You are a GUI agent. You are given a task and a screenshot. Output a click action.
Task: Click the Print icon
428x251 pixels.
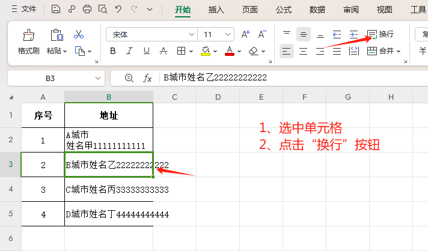[x=87, y=9]
